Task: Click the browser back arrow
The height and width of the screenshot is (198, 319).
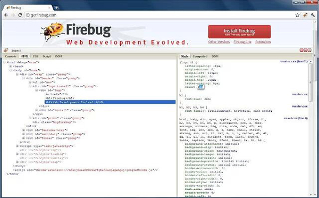Action: 6,15
